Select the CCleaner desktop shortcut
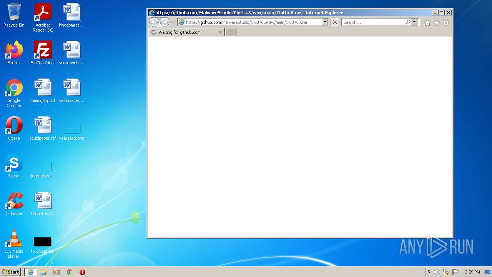Screen dimensions: 492x277 tap(14, 204)
